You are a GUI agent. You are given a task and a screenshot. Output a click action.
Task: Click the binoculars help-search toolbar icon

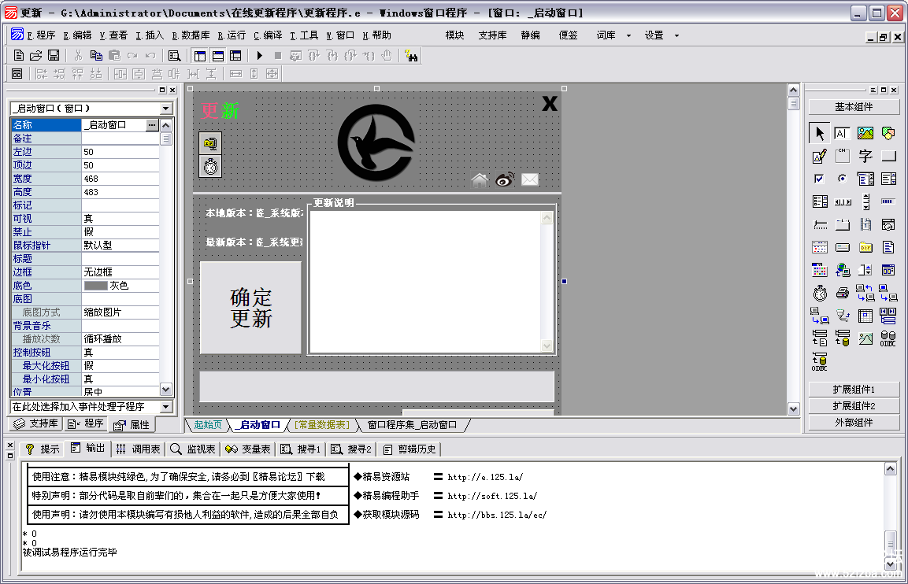[x=410, y=55]
